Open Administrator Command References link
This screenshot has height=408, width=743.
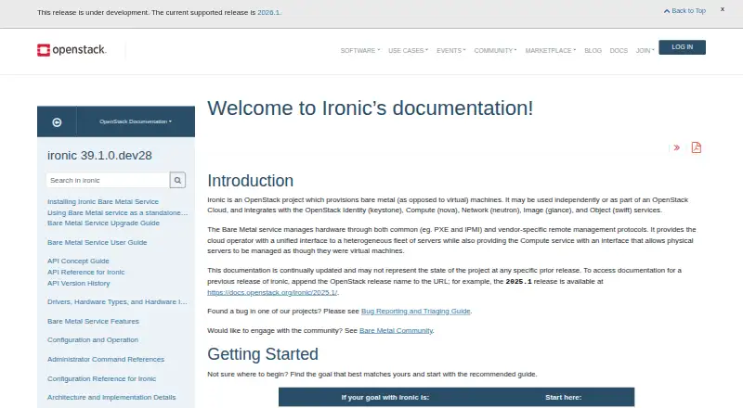tap(106, 359)
